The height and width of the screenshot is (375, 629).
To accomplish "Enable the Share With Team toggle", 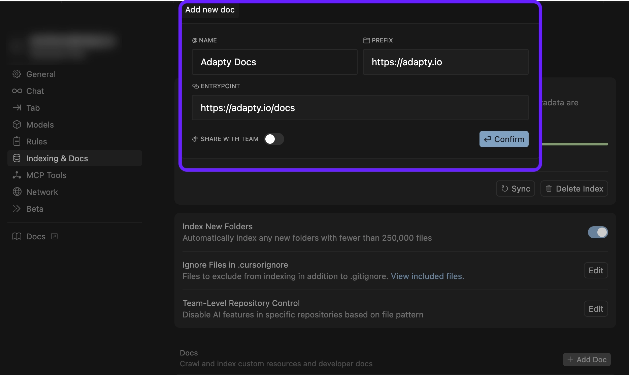I will pos(274,139).
